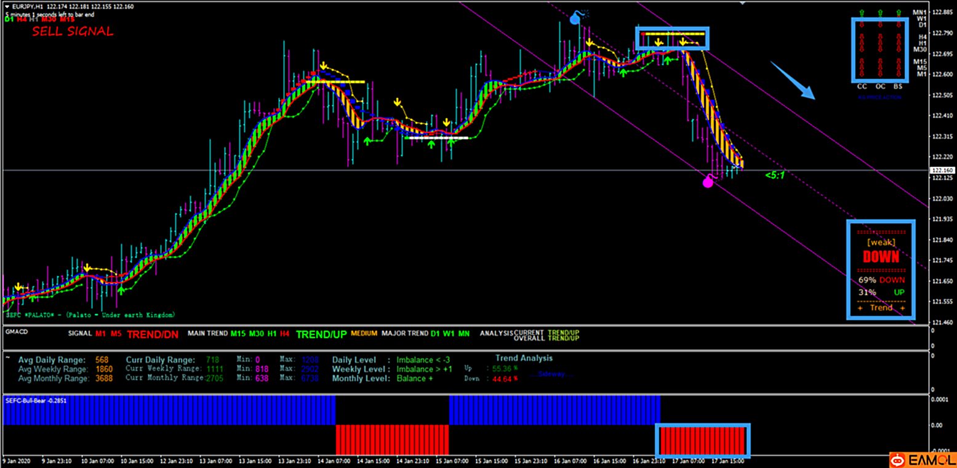Image resolution: width=957 pixels, height=468 pixels.
Task: Click the highlighted red Bull-Bear histogram block
Action: coord(702,440)
